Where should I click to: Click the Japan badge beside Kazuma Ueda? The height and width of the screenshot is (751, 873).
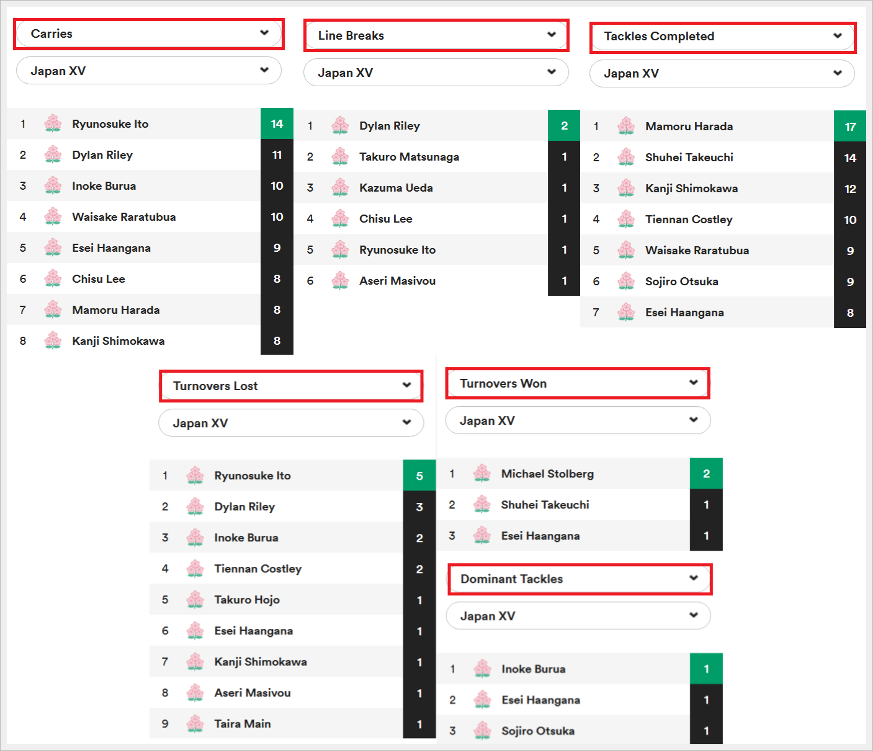[340, 188]
